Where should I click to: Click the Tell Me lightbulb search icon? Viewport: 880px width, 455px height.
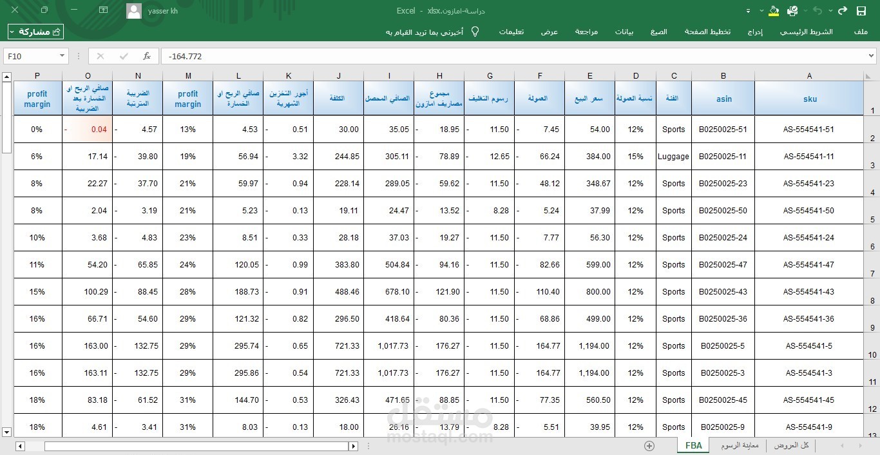click(475, 32)
